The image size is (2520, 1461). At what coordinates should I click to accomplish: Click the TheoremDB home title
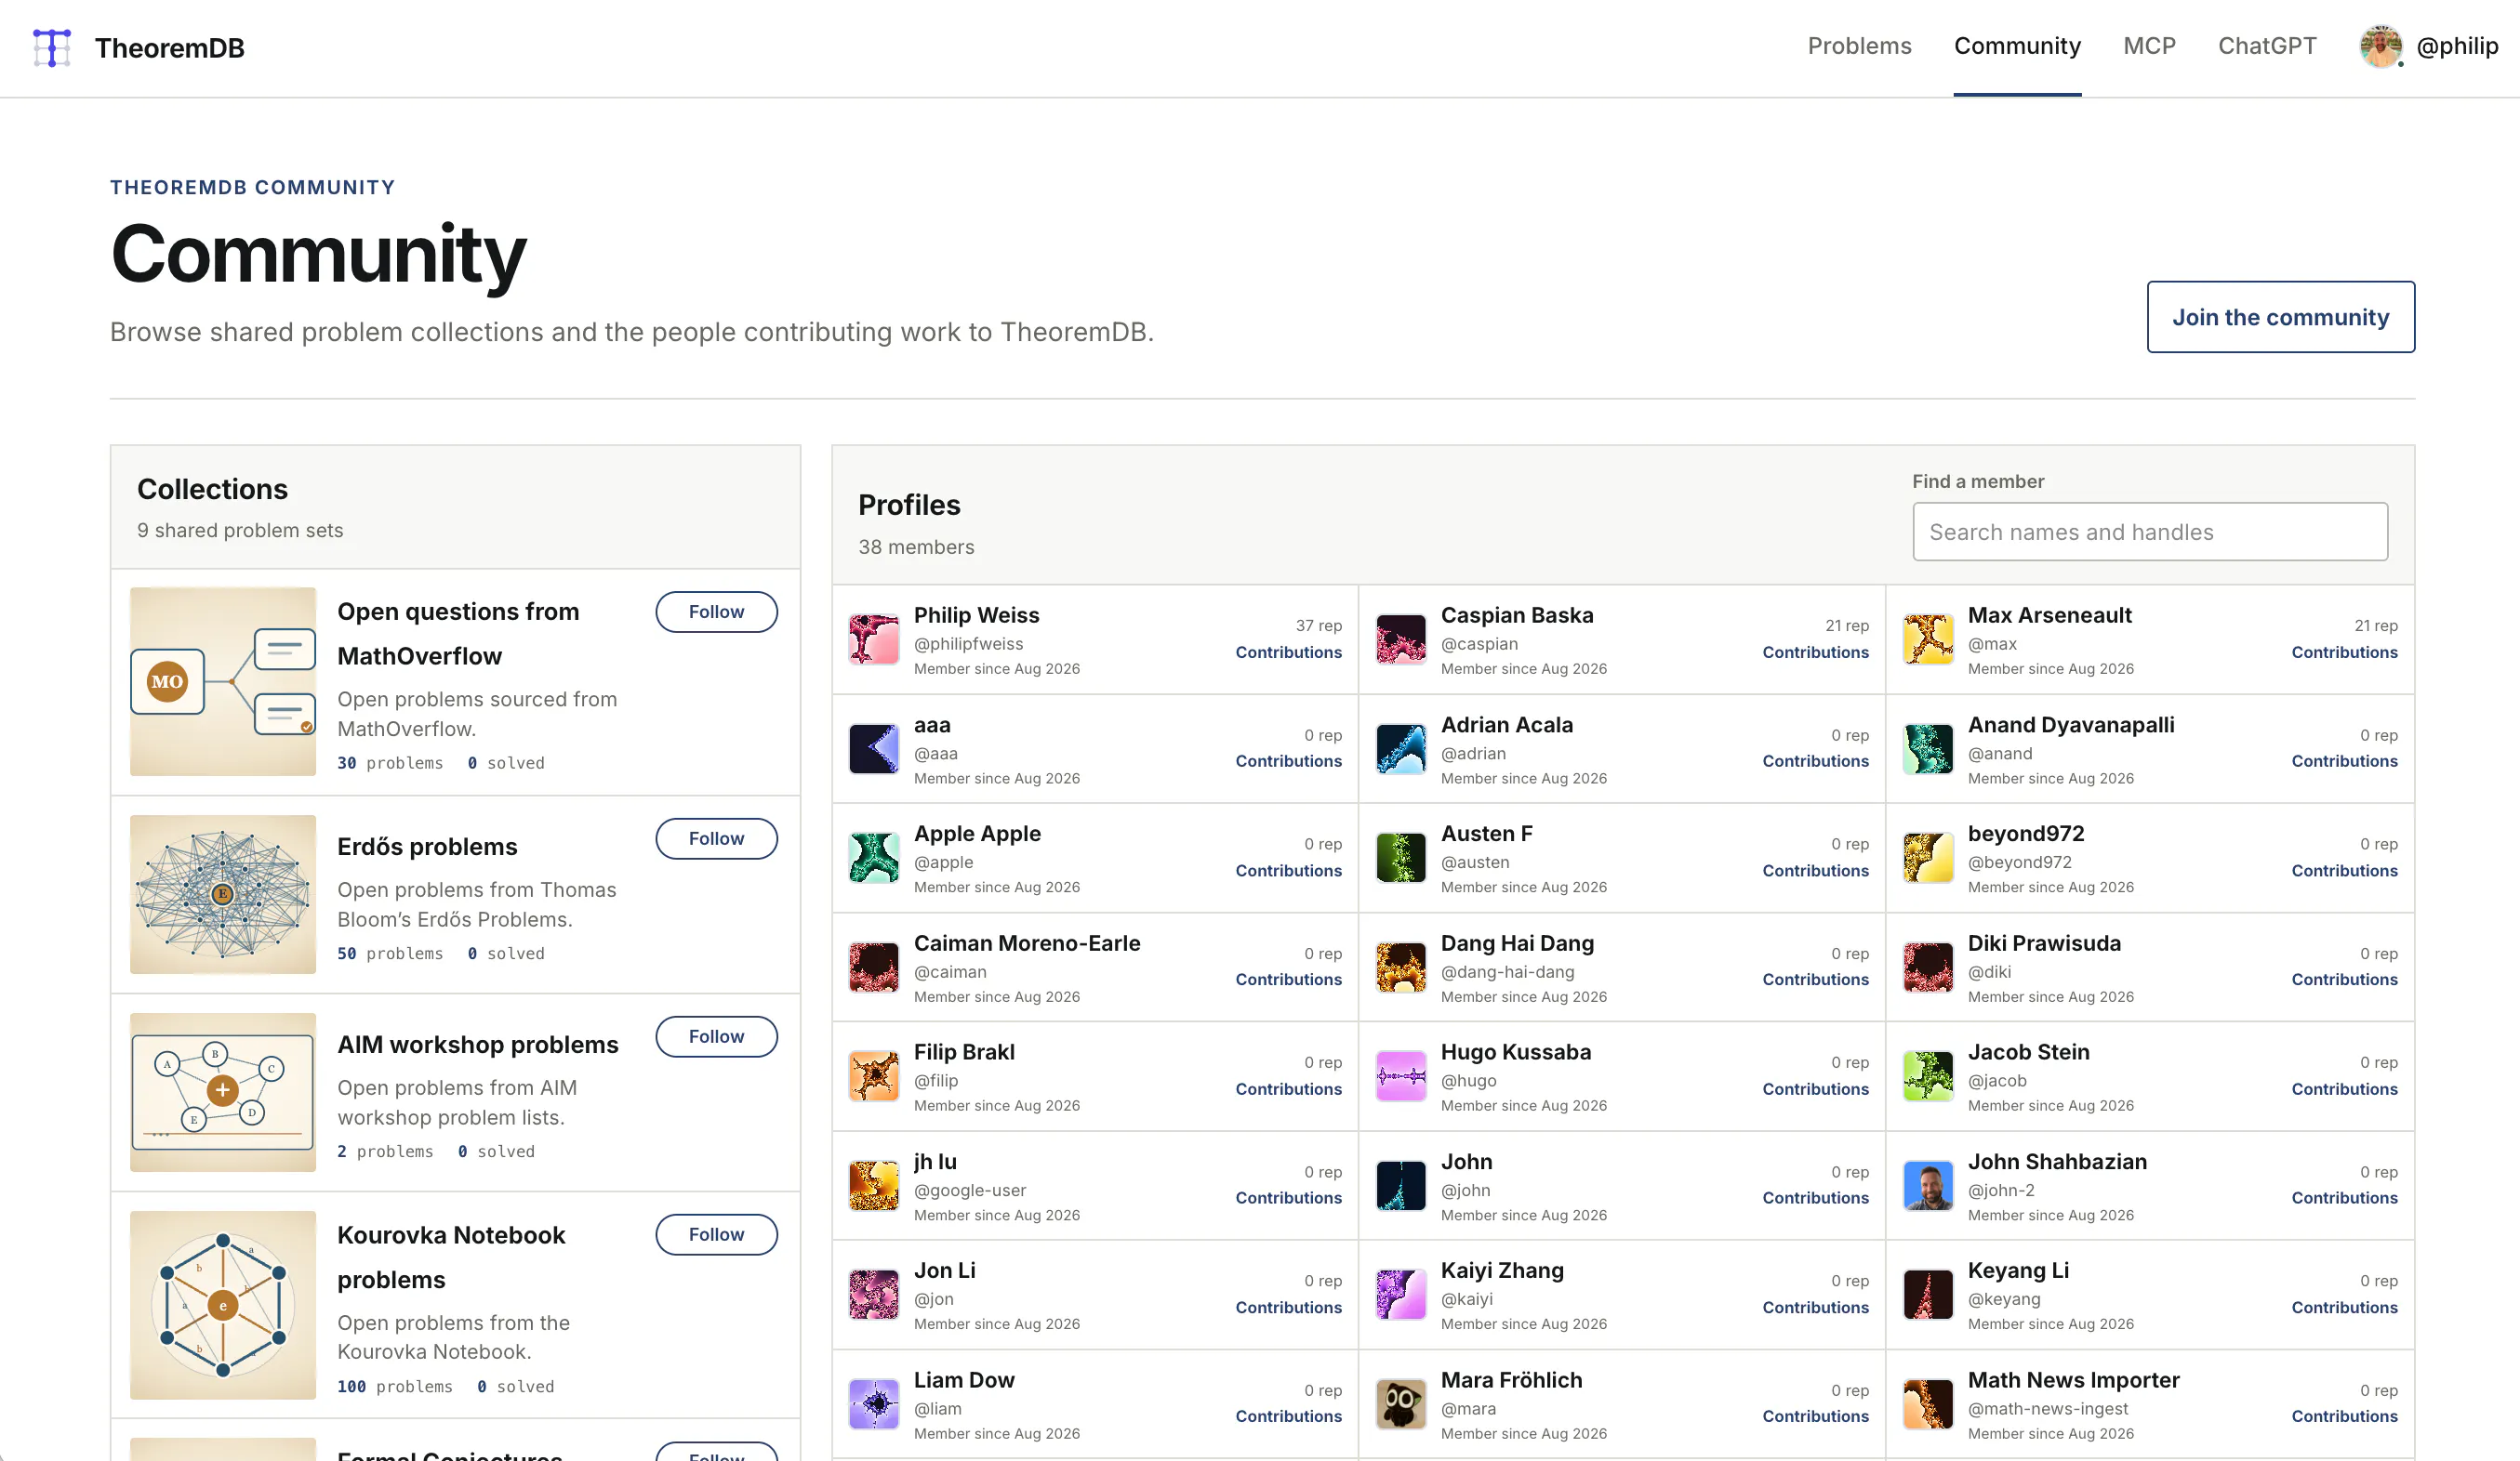click(x=169, y=48)
